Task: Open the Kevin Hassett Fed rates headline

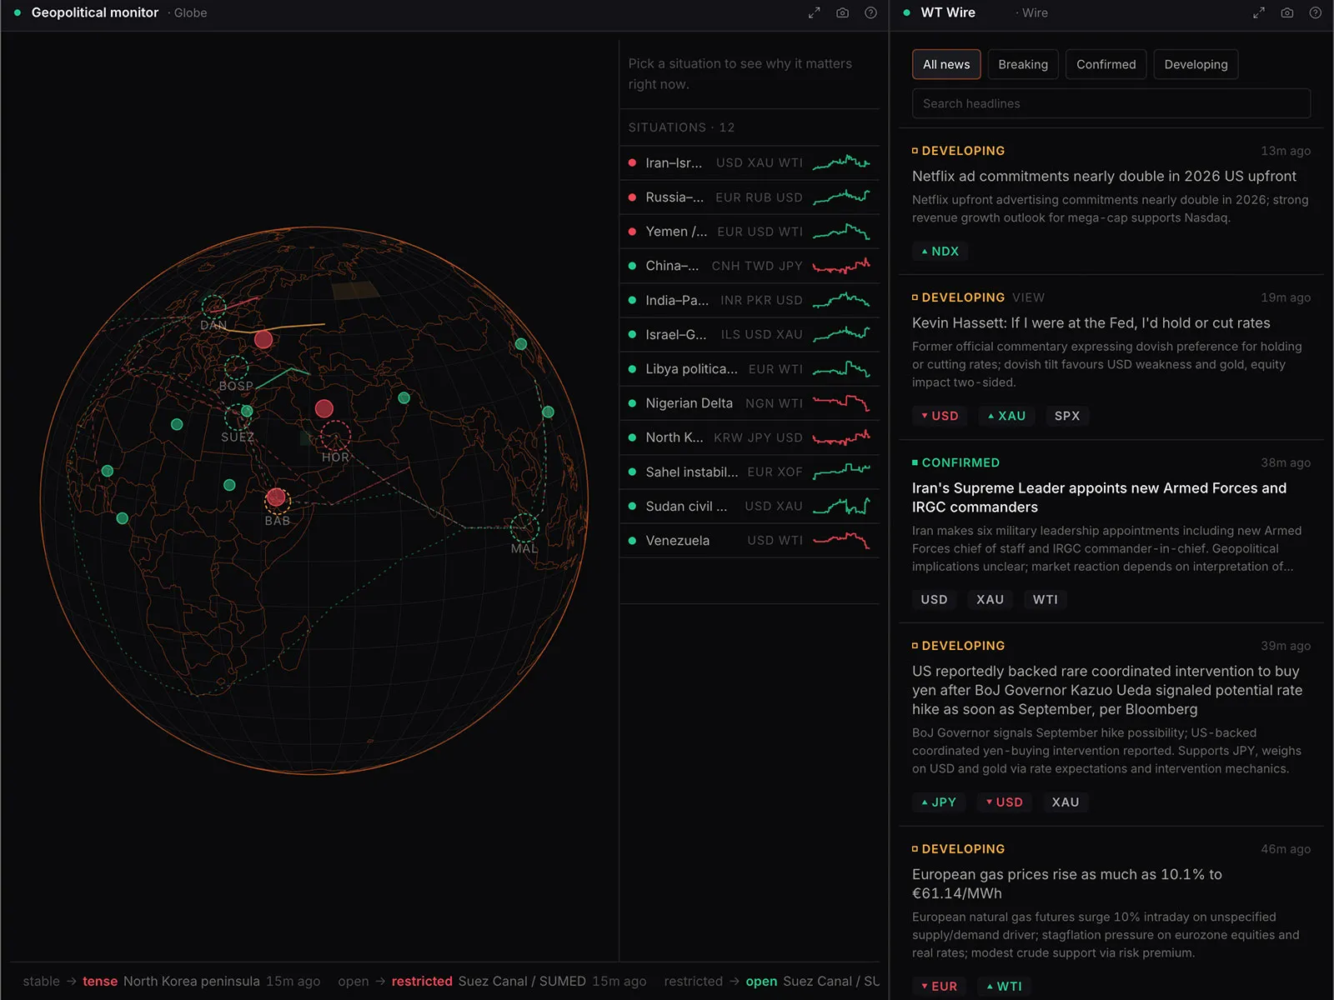Action: pyautogui.click(x=1091, y=322)
